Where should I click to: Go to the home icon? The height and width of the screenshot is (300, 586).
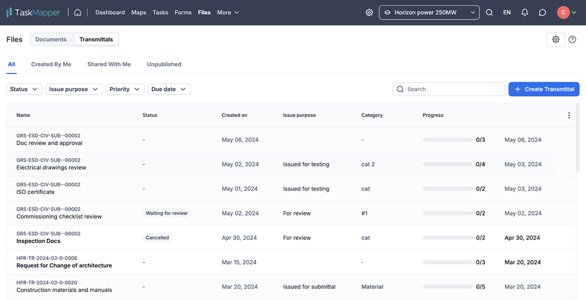pyautogui.click(x=78, y=12)
